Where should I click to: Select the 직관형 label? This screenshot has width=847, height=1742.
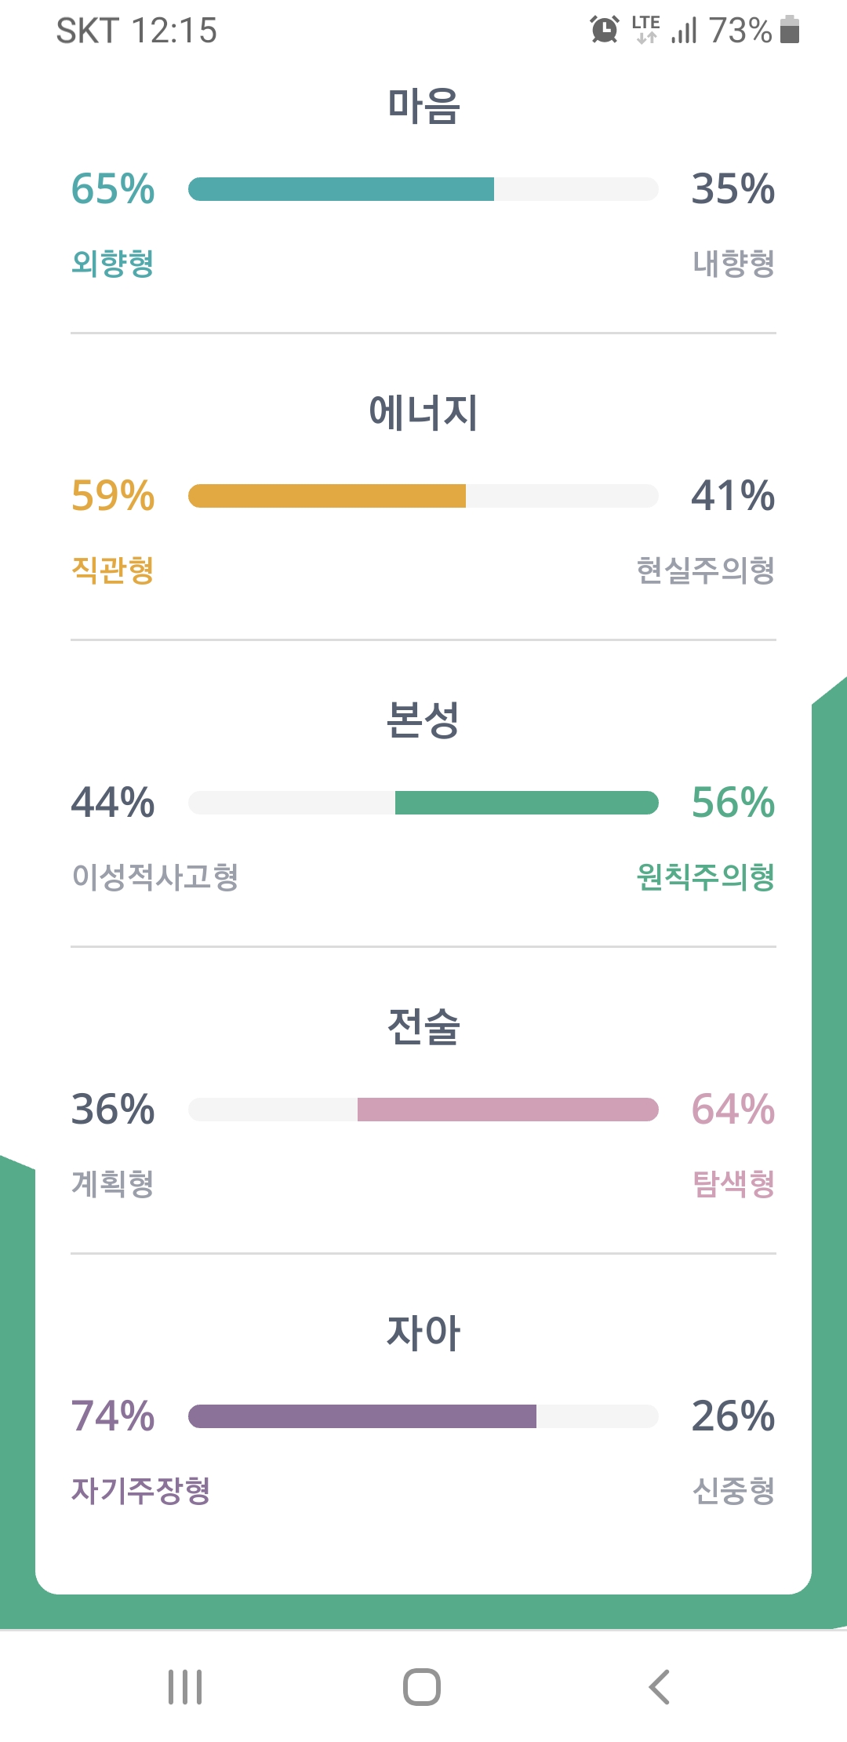point(112,570)
